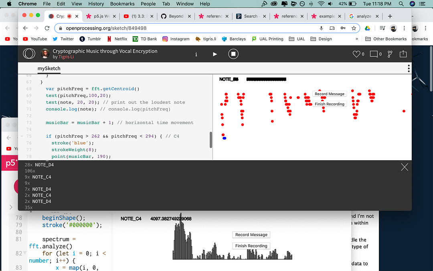Switch to the YouTube (1) 3.3 tab
Viewport: 433px width, 271px height.
point(139,16)
